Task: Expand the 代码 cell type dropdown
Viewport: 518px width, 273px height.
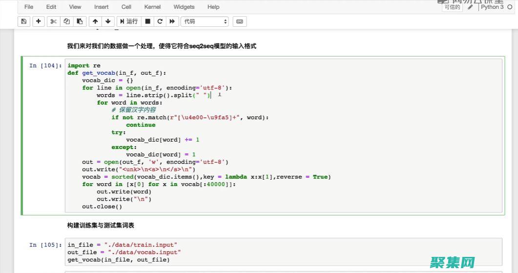Action: [205, 21]
